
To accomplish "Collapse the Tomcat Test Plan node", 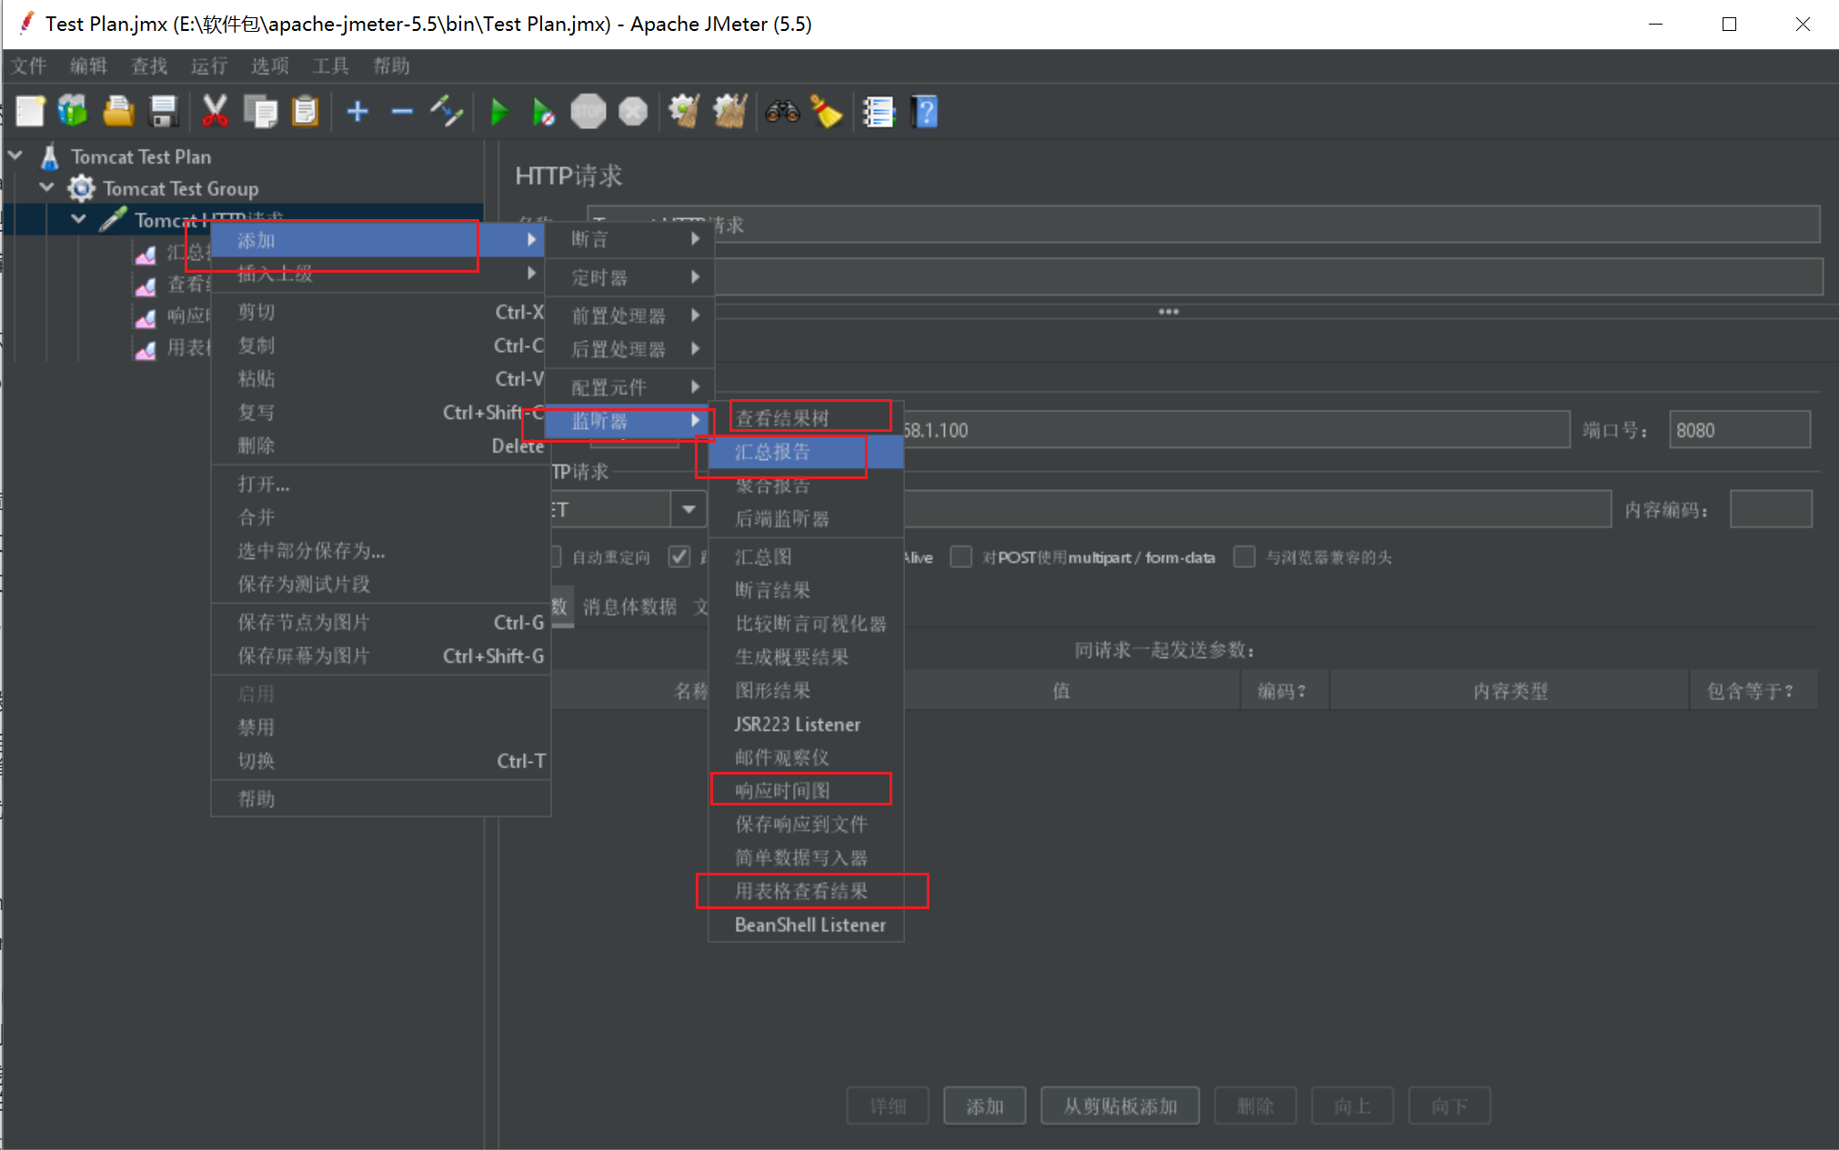I will pyautogui.click(x=15, y=155).
